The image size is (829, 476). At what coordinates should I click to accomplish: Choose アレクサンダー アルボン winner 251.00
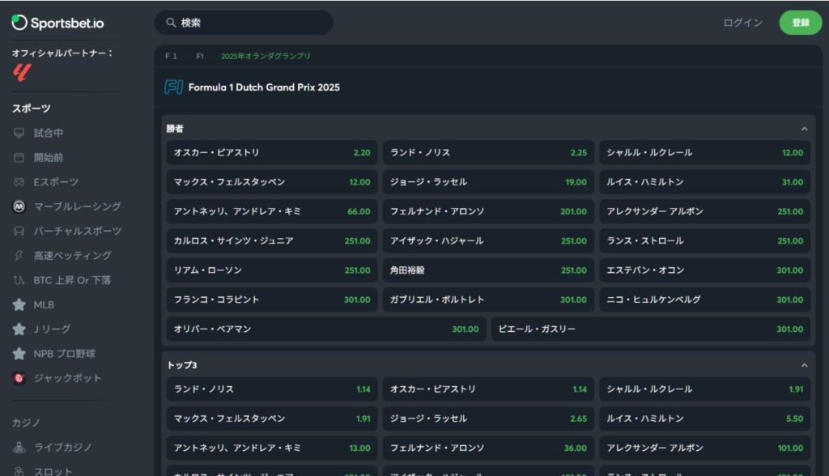[x=705, y=211]
